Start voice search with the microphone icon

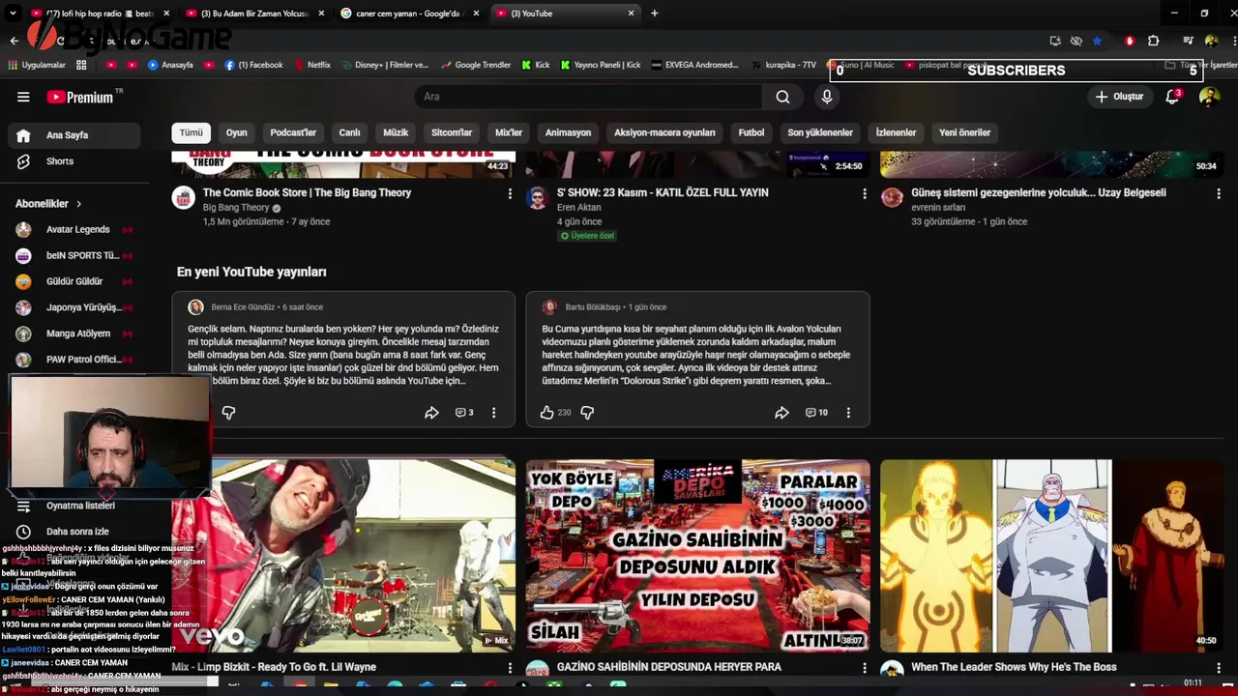tap(826, 97)
